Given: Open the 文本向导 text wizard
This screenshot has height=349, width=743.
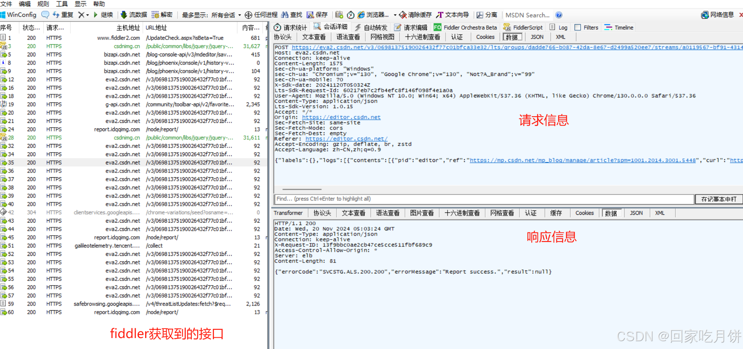Looking at the screenshot, I should point(453,15).
